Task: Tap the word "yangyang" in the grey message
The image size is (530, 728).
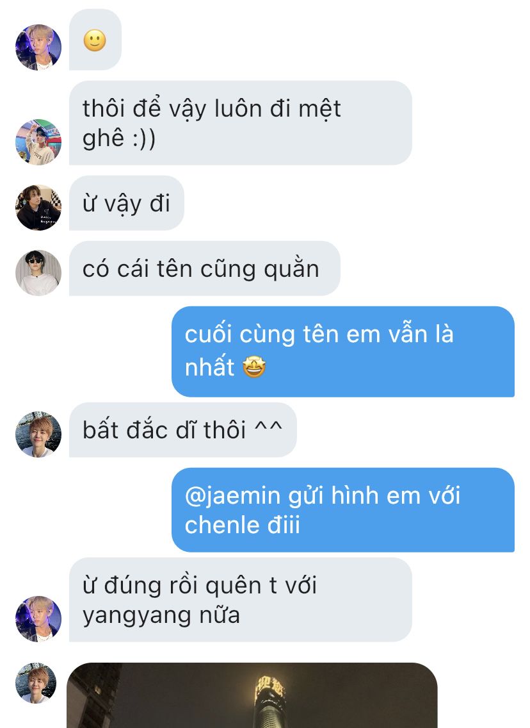Action: pyautogui.click(x=137, y=616)
